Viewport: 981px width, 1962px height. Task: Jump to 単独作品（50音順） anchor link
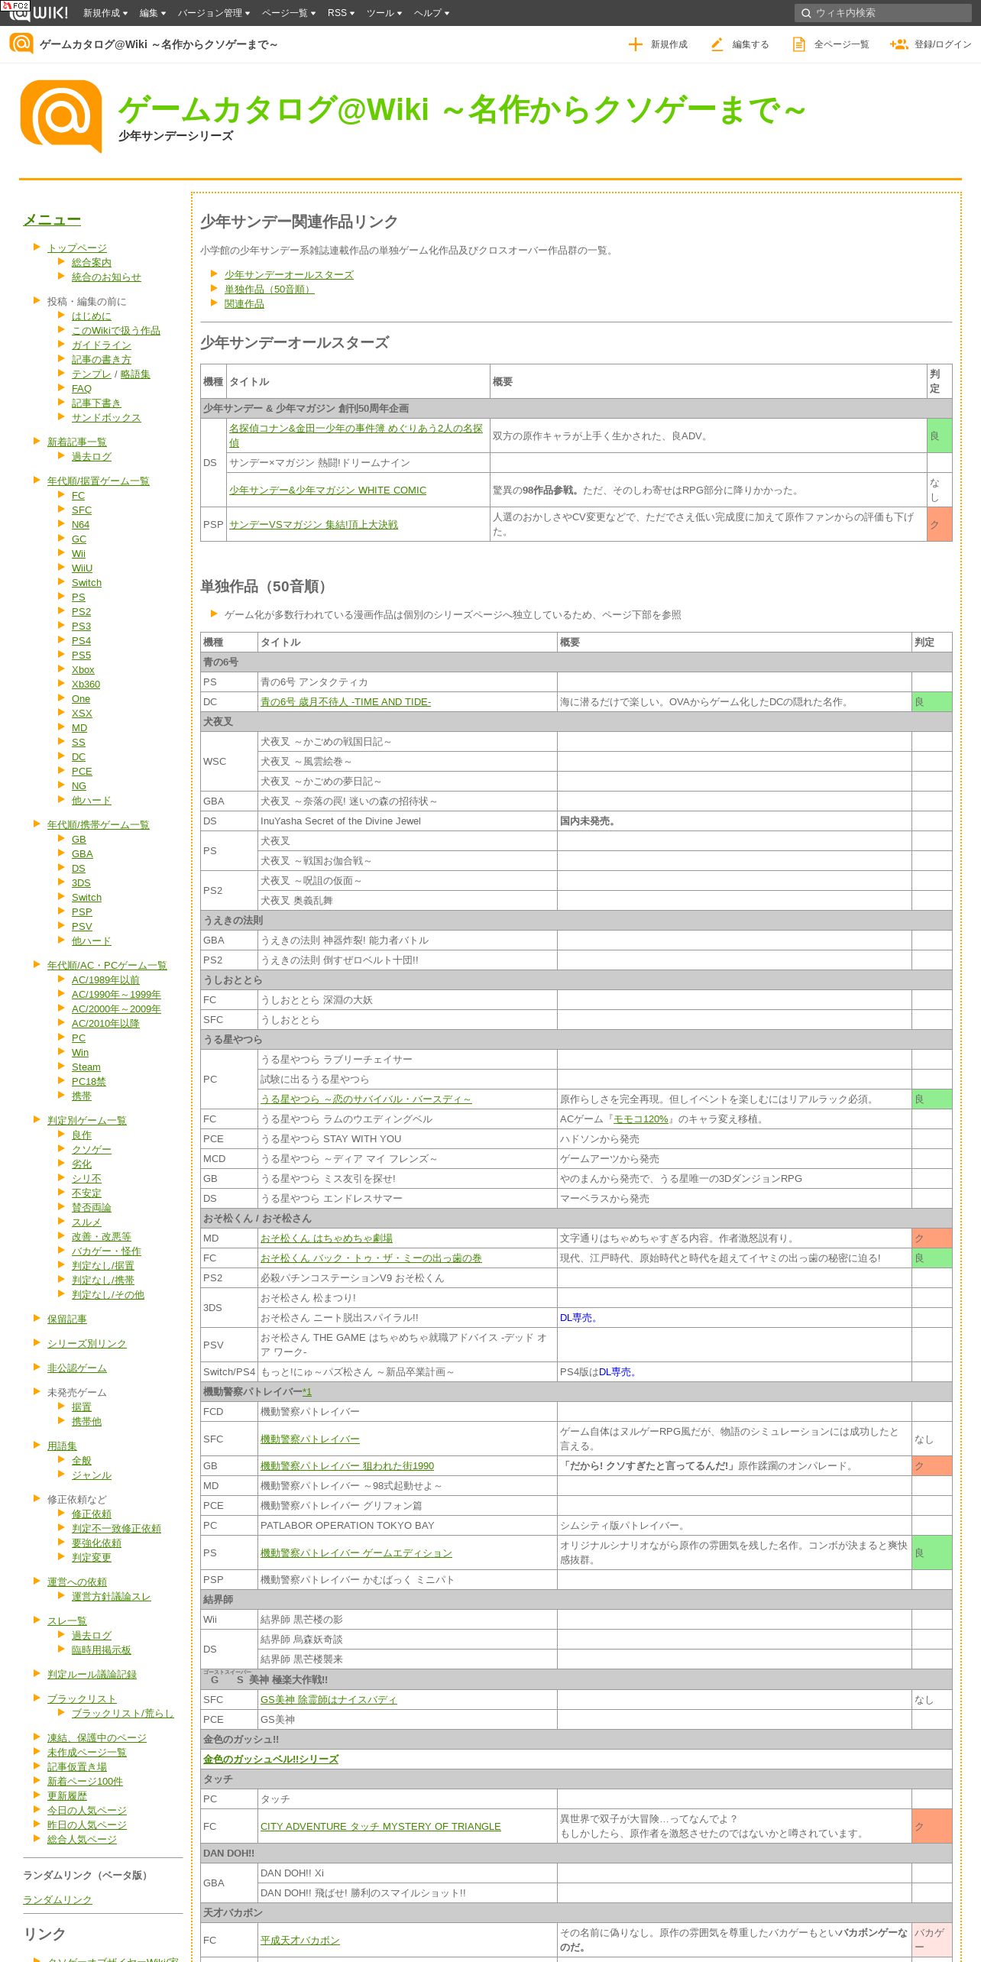[x=269, y=290]
